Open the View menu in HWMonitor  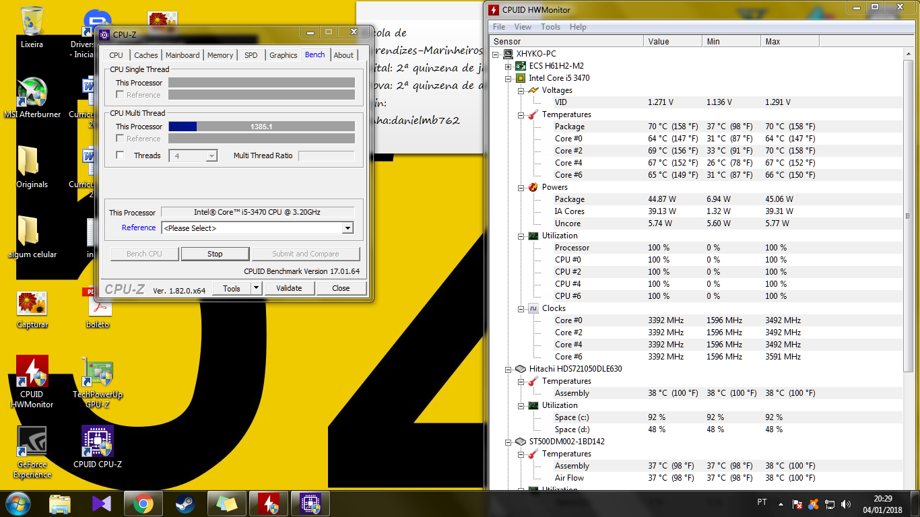pyautogui.click(x=523, y=27)
